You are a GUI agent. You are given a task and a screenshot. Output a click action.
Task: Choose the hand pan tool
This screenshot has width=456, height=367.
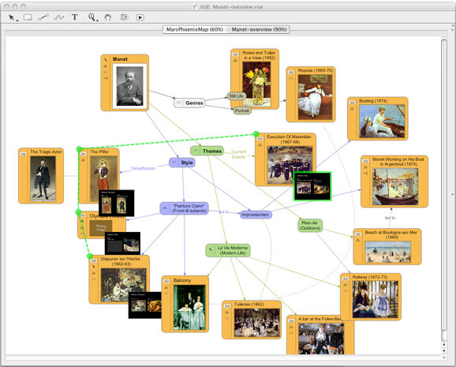[x=107, y=17]
